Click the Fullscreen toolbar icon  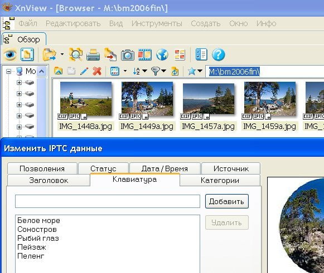27,54
